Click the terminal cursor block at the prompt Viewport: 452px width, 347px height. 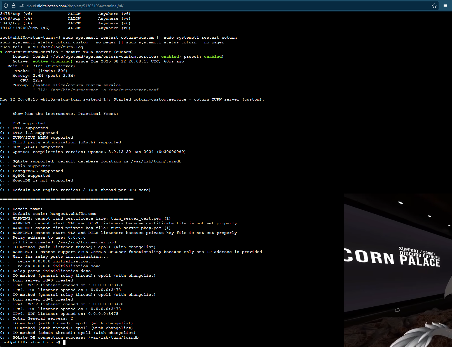pyautogui.click(x=64, y=342)
